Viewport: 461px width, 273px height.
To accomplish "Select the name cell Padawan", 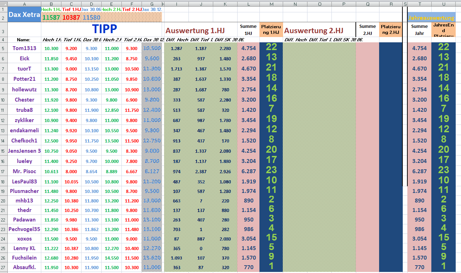I will click(x=24, y=219).
